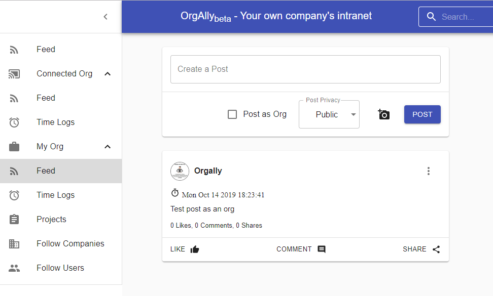The height and width of the screenshot is (296, 493).
Task: Open Follow Companies
Action: pyautogui.click(x=61, y=244)
